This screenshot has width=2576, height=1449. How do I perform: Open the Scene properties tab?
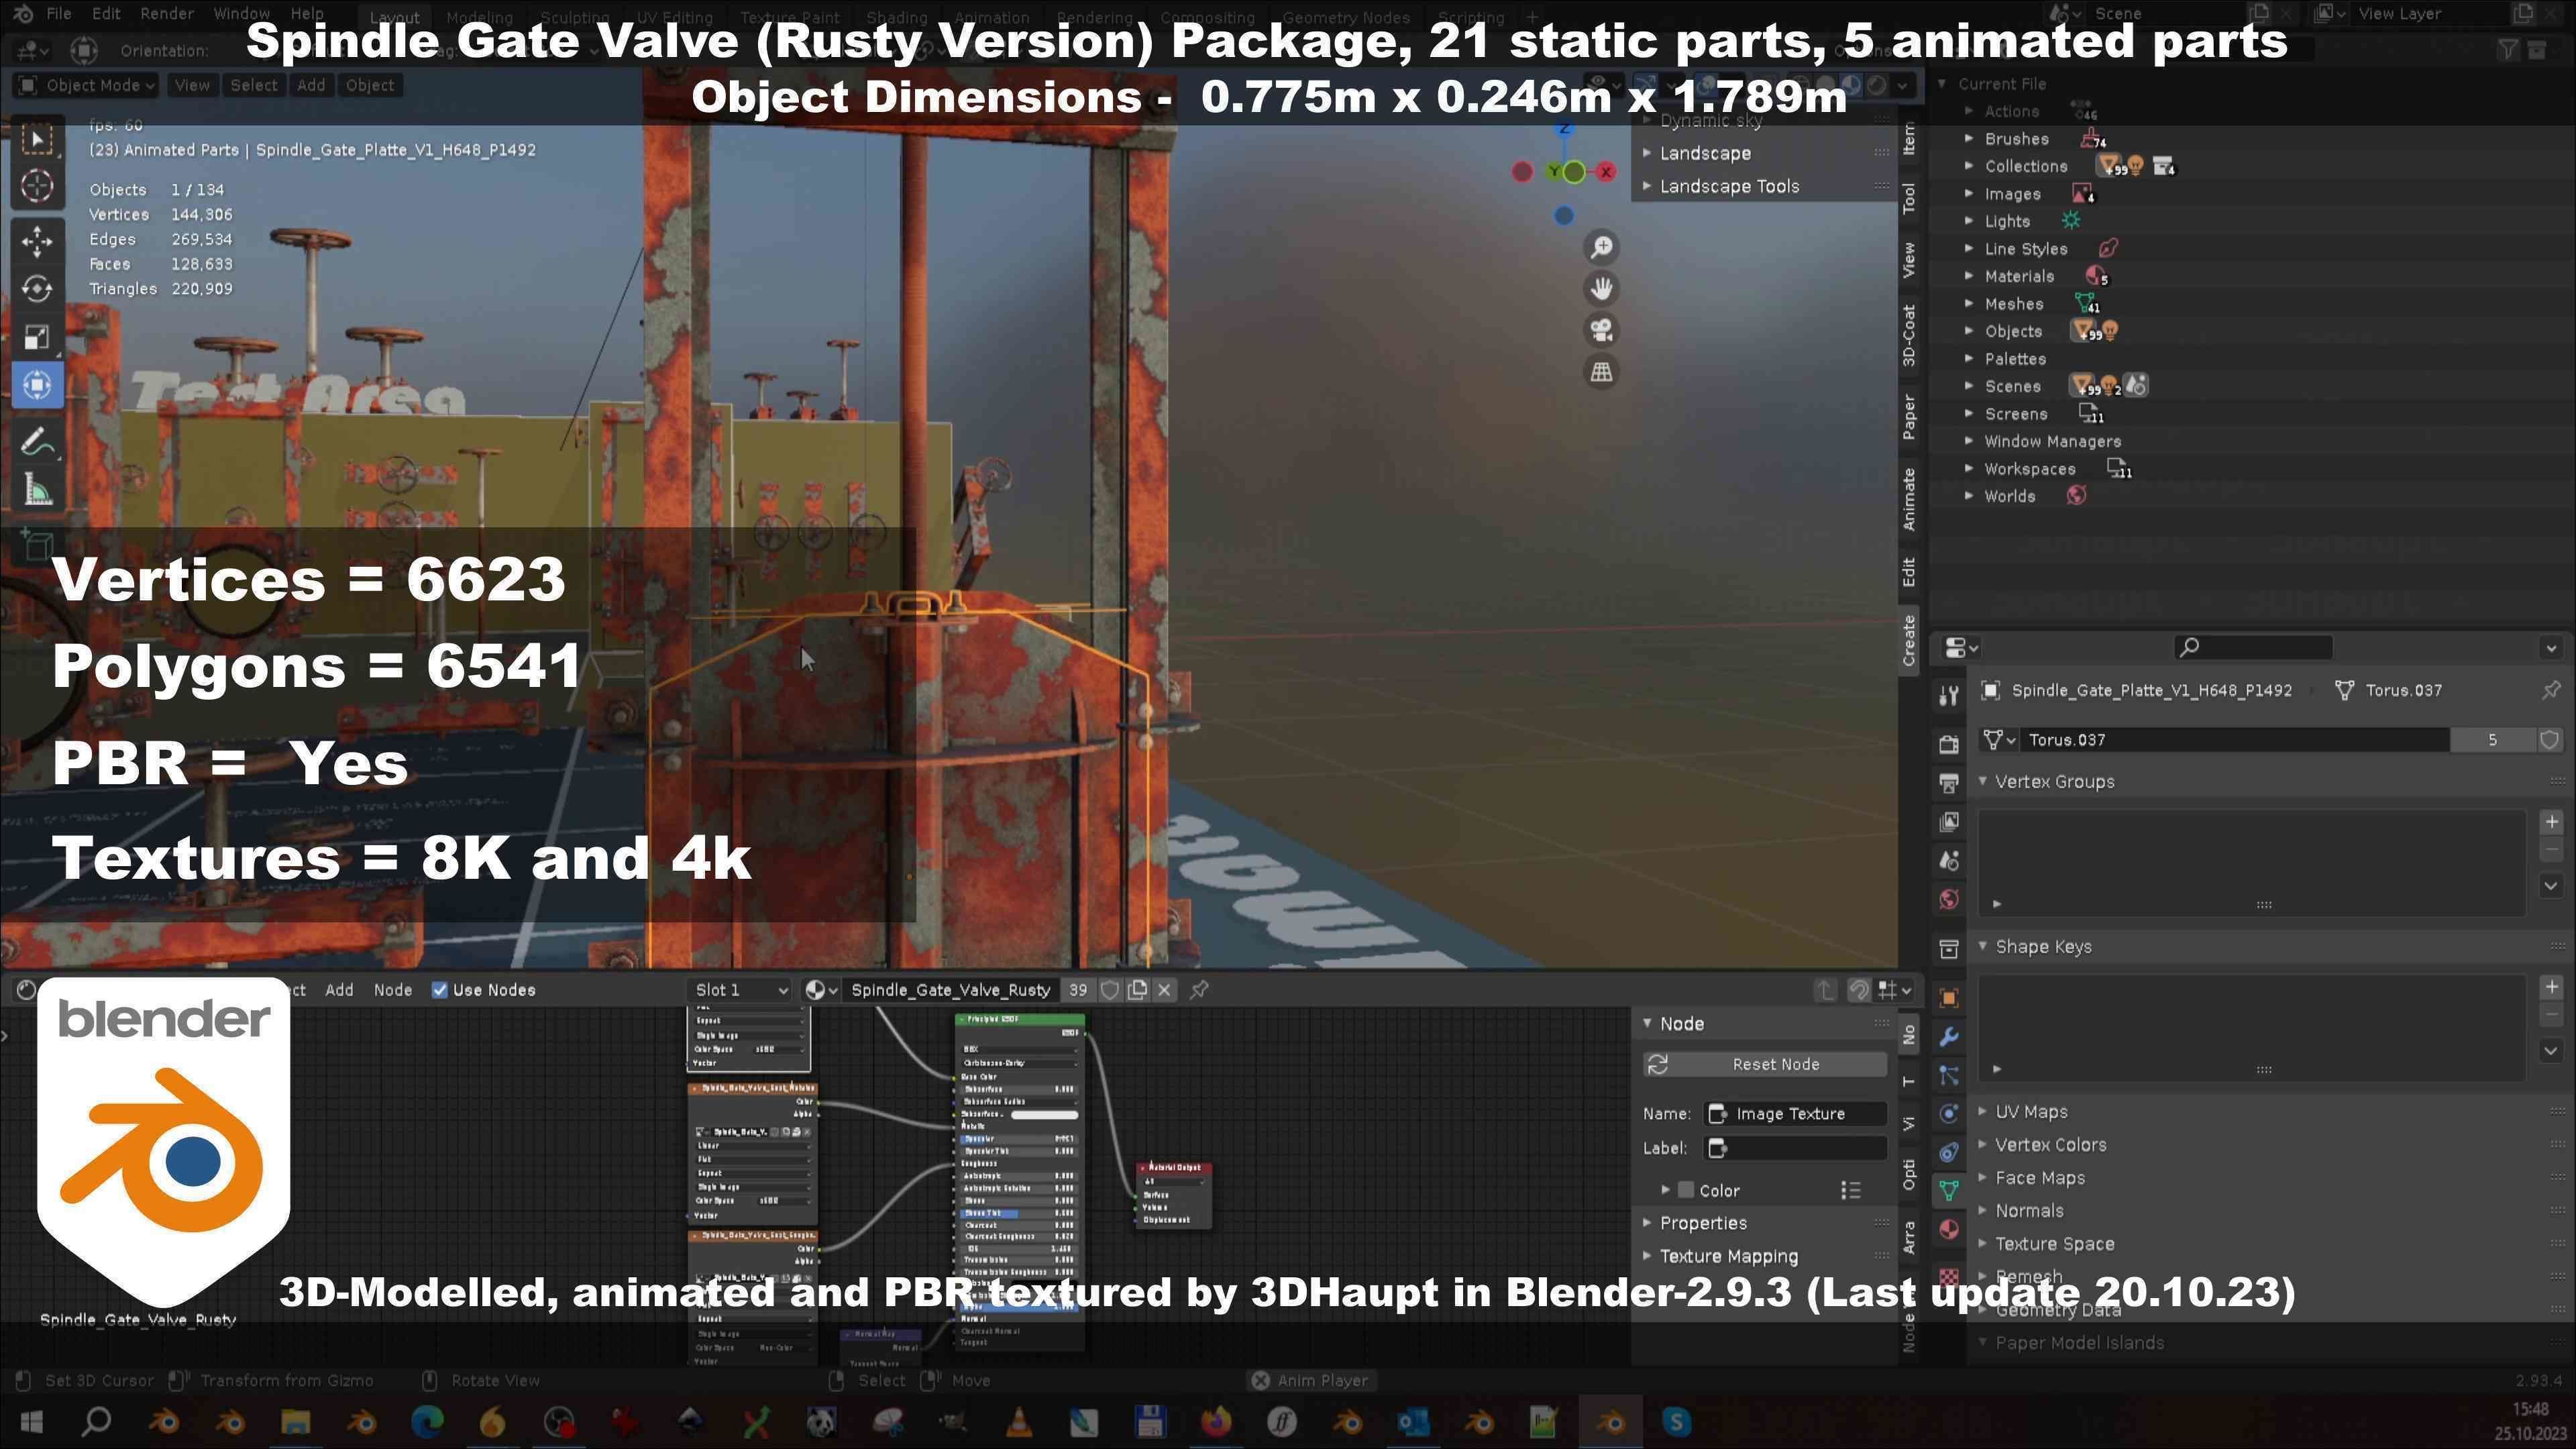pos(1948,861)
